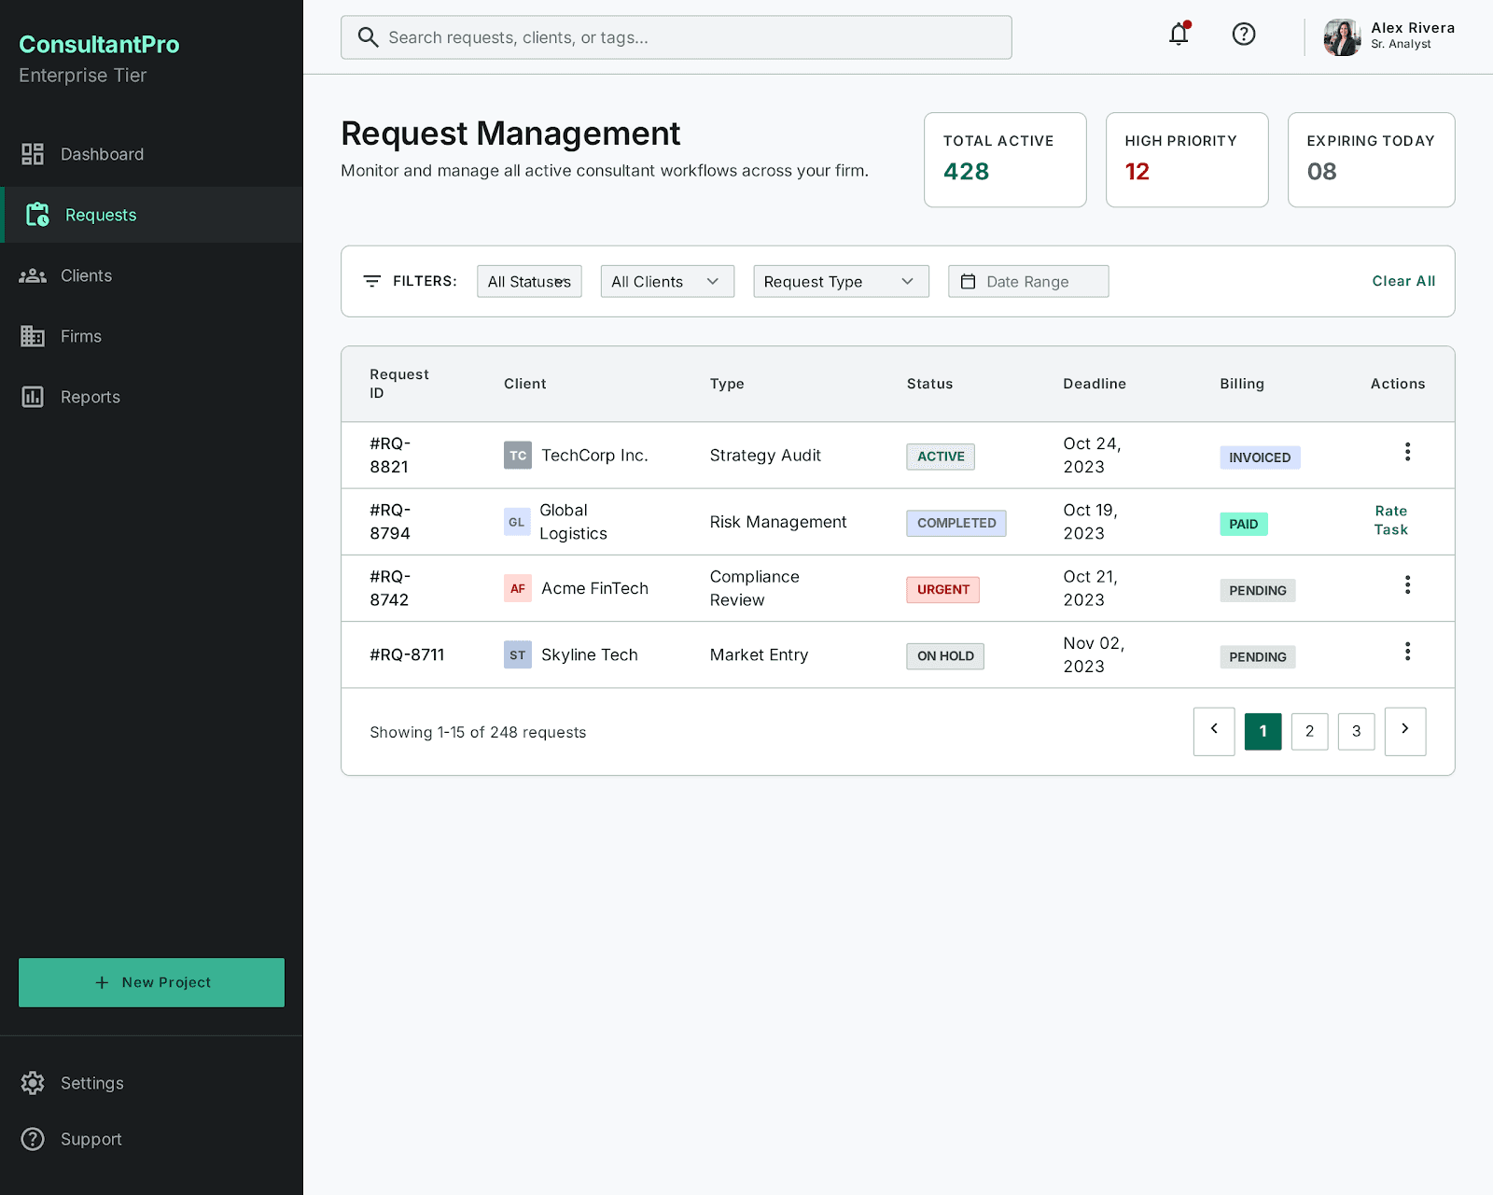Expand the Request Type dropdown
This screenshot has height=1195, width=1493.
841,281
